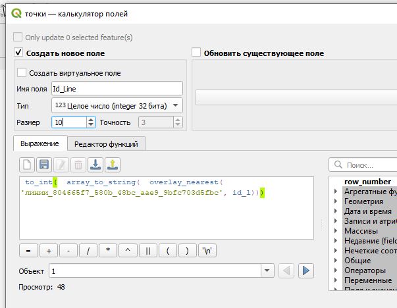Expand 'Геометрия' functions group
The image size is (397, 308).
336,201
